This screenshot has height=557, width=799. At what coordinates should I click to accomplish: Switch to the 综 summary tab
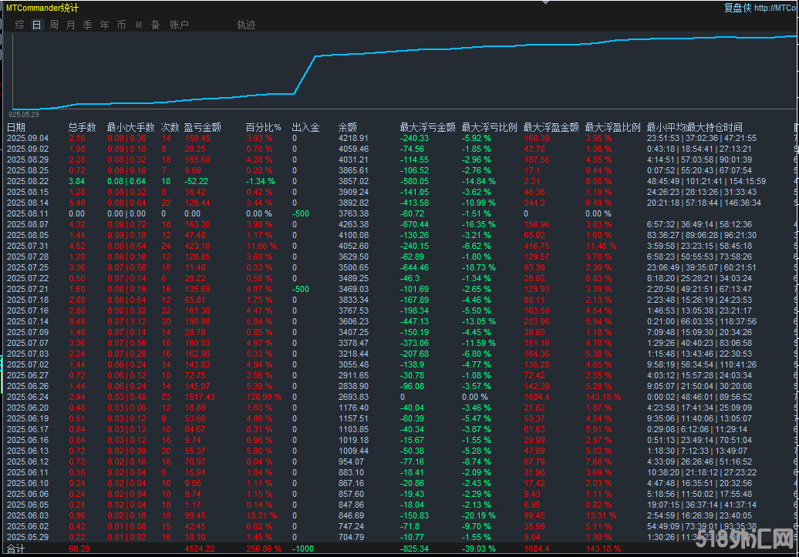(19, 24)
